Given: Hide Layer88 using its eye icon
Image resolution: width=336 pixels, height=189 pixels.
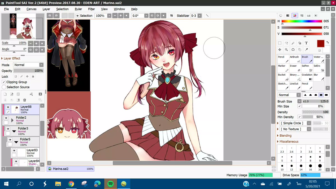Looking at the screenshot, I should (8, 107).
